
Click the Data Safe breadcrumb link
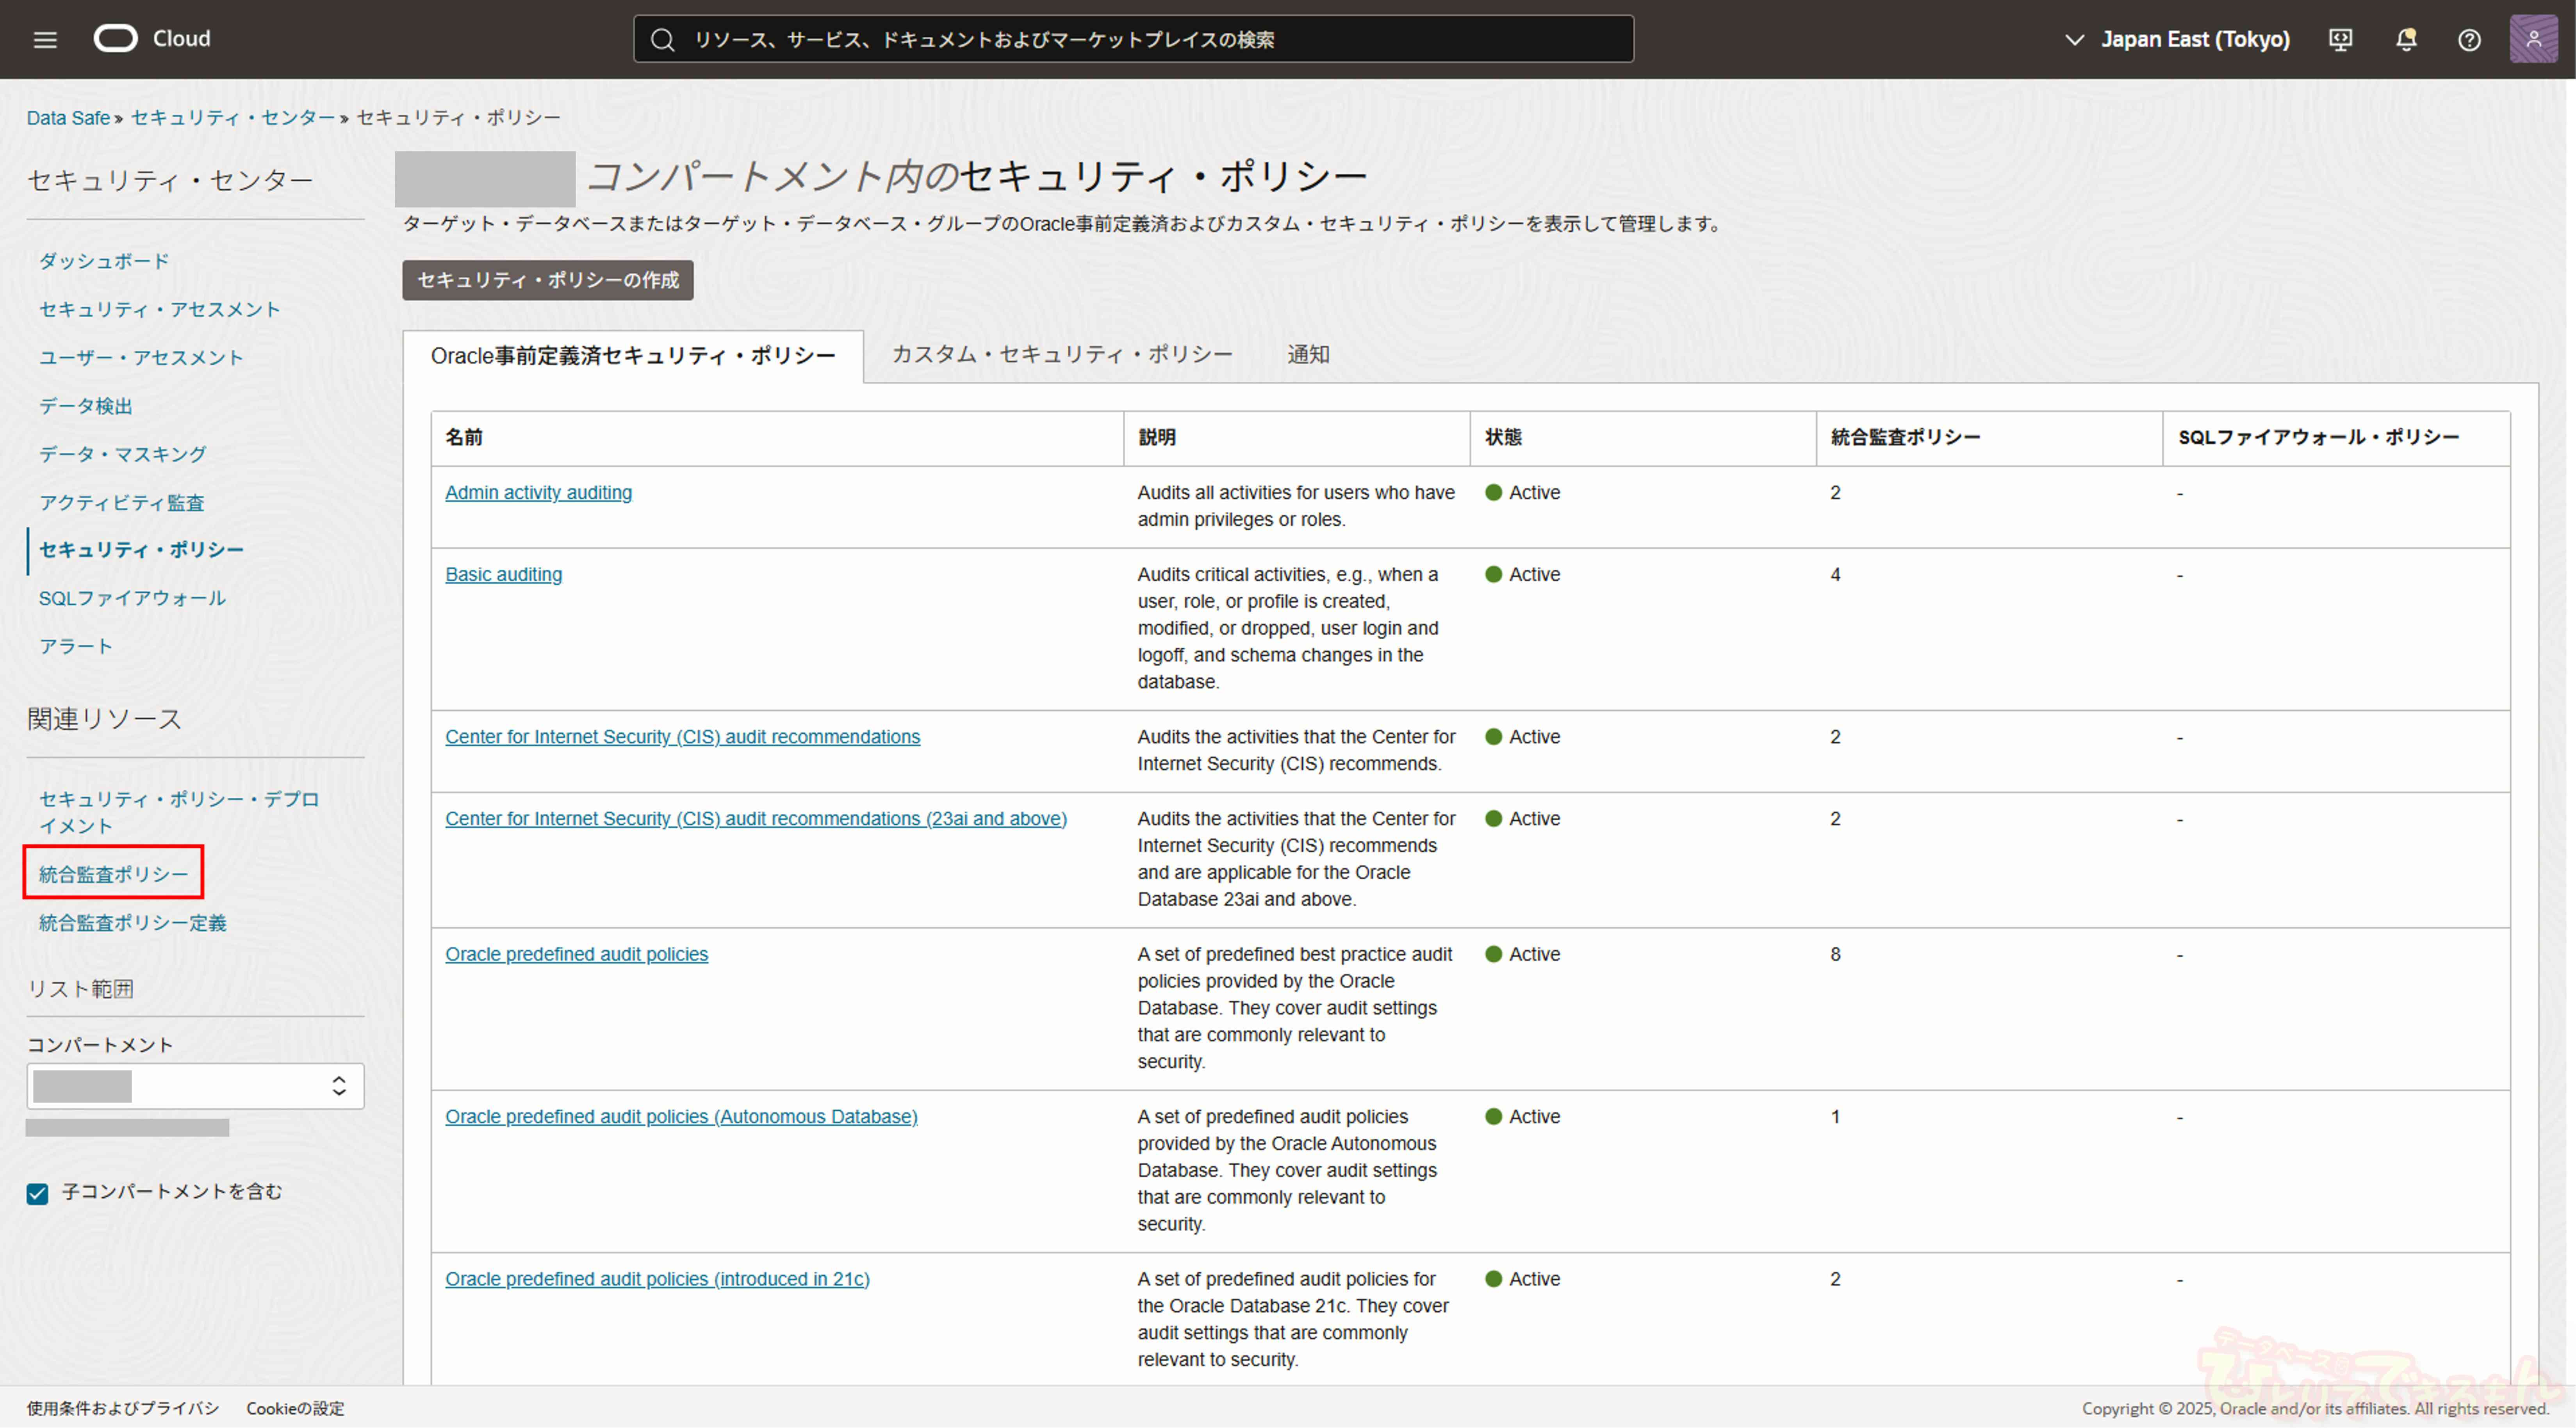point(68,118)
